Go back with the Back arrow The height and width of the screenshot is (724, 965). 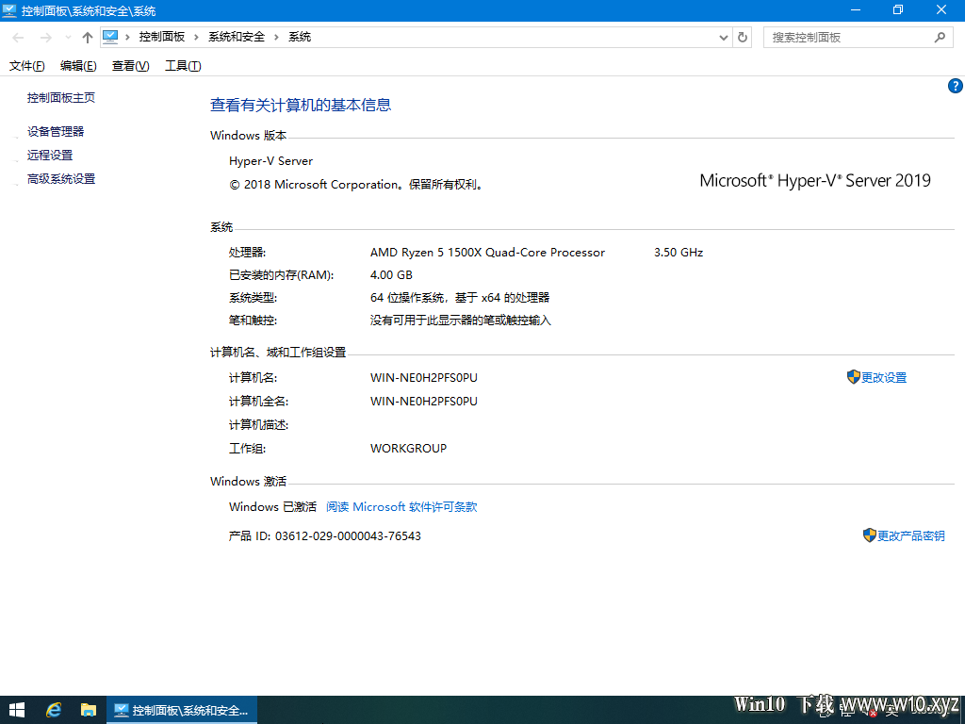(x=19, y=38)
